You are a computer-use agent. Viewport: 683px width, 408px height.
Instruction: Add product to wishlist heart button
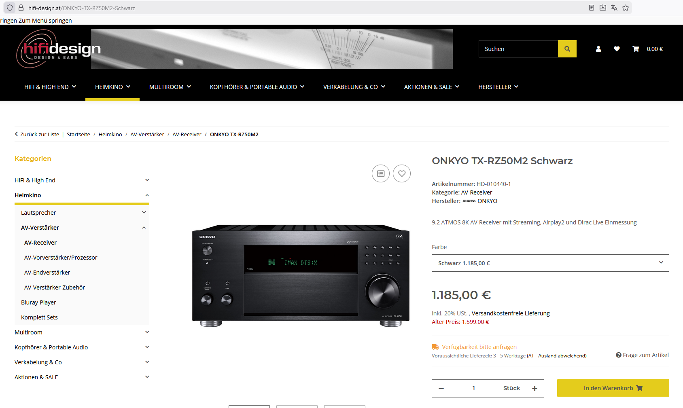[401, 173]
